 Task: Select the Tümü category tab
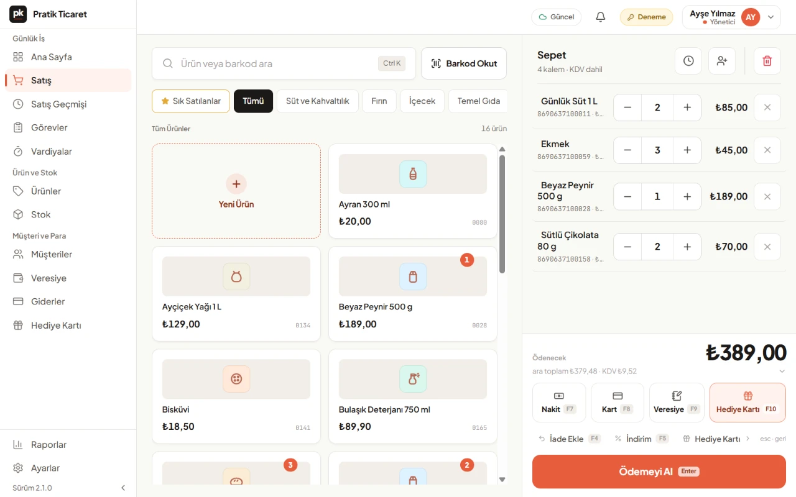[253, 101]
